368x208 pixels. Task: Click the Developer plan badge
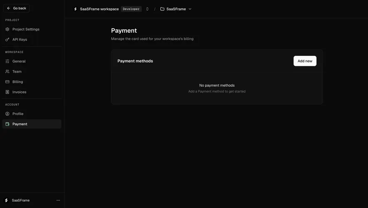click(x=131, y=9)
